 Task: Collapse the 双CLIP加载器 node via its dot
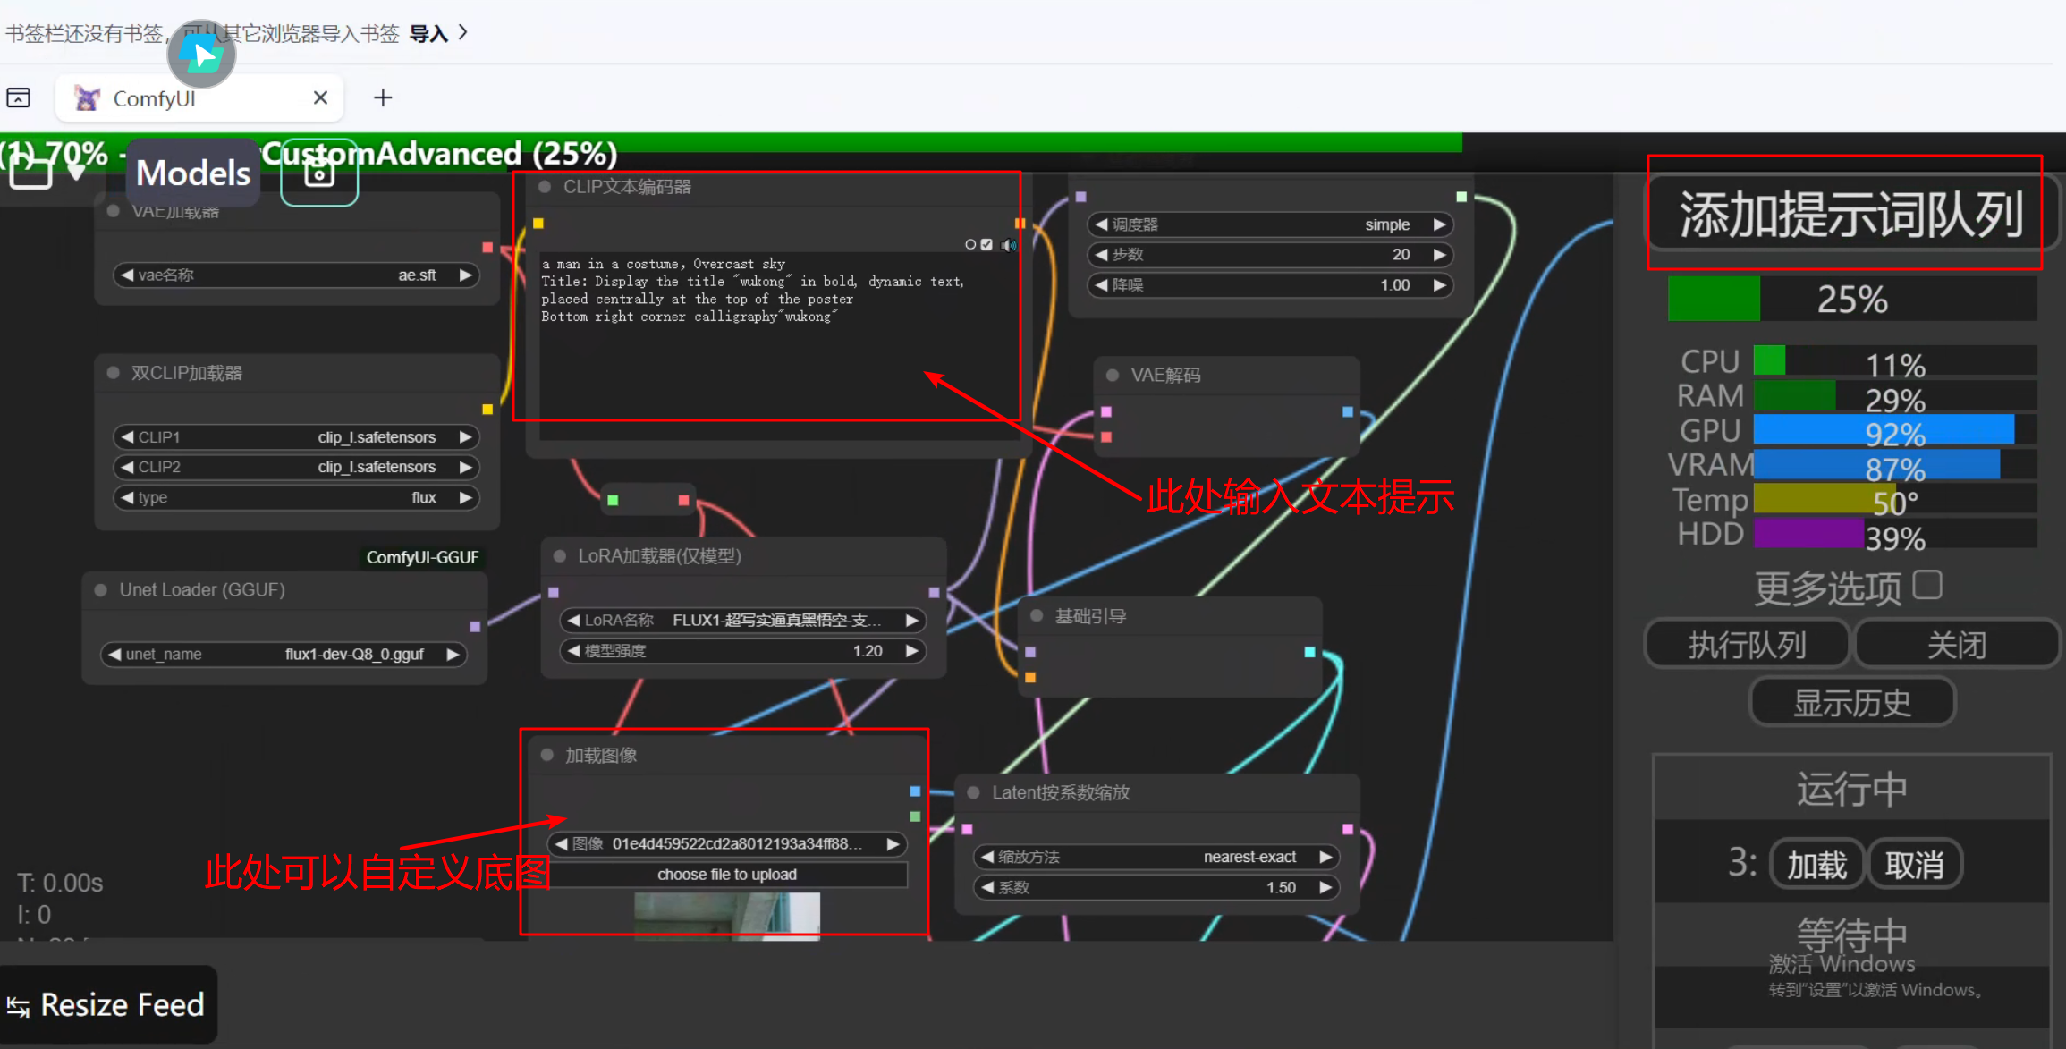tap(114, 372)
